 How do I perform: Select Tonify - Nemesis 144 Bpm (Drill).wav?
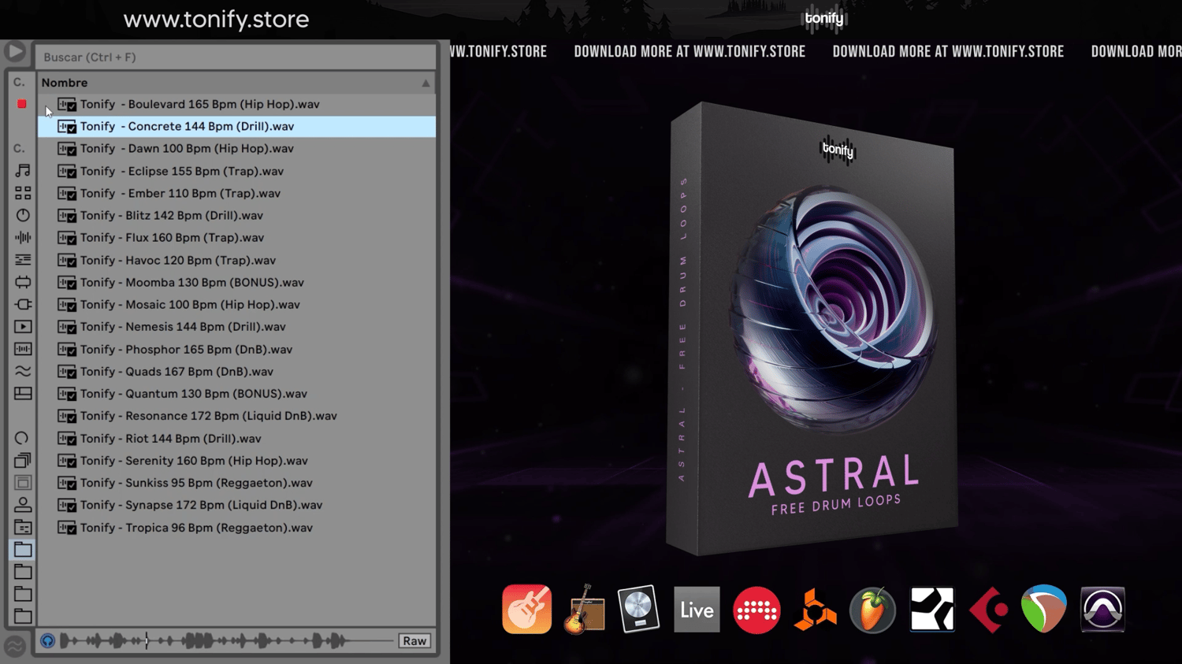tap(236, 326)
